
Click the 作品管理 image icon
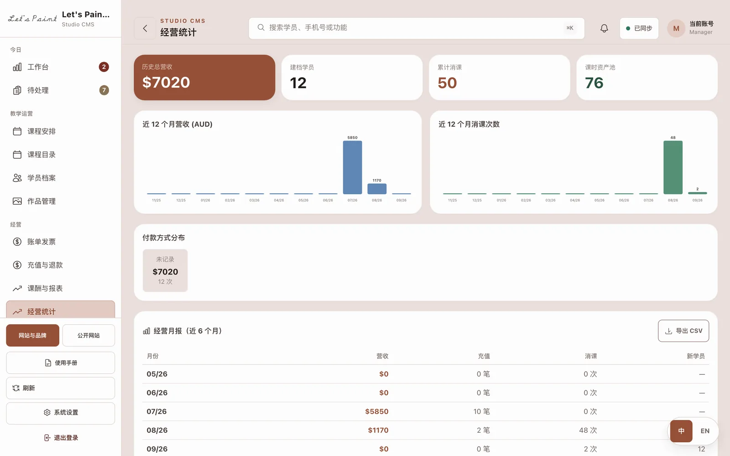click(17, 201)
